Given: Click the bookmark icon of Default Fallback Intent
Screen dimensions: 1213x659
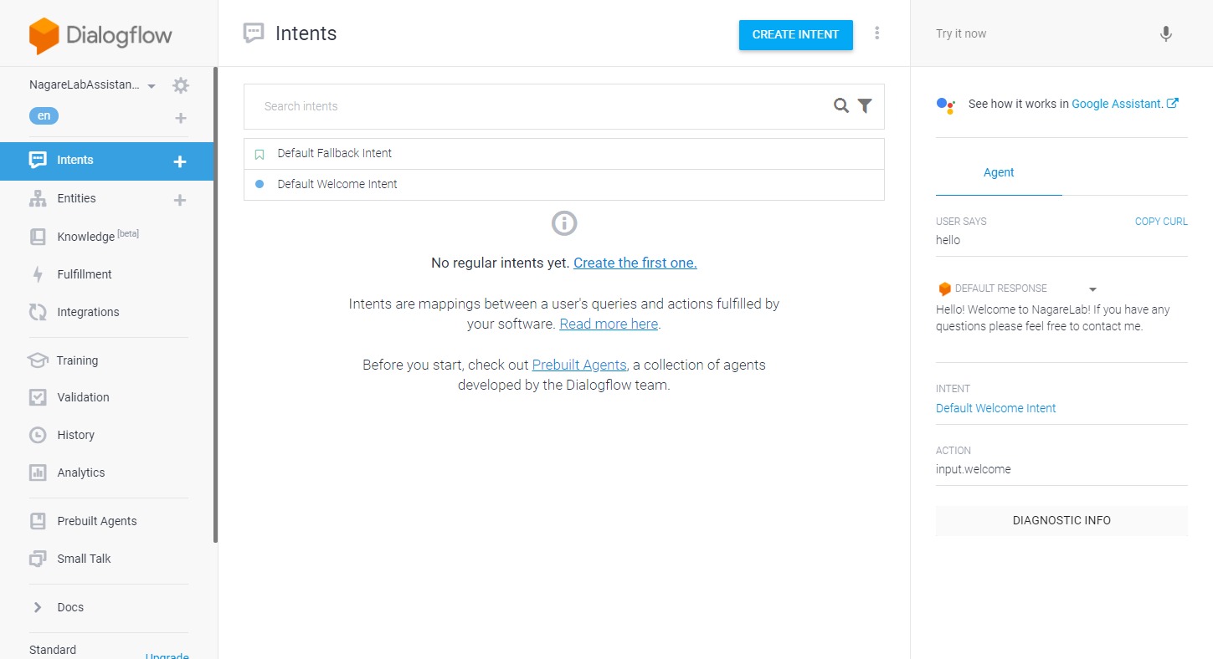Looking at the screenshot, I should pyautogui.click(x=260, y=154).
